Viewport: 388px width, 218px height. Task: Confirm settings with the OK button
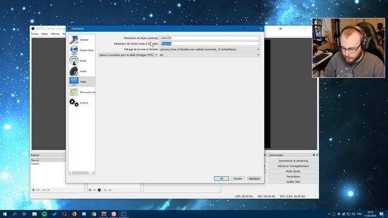click(221, 179)
